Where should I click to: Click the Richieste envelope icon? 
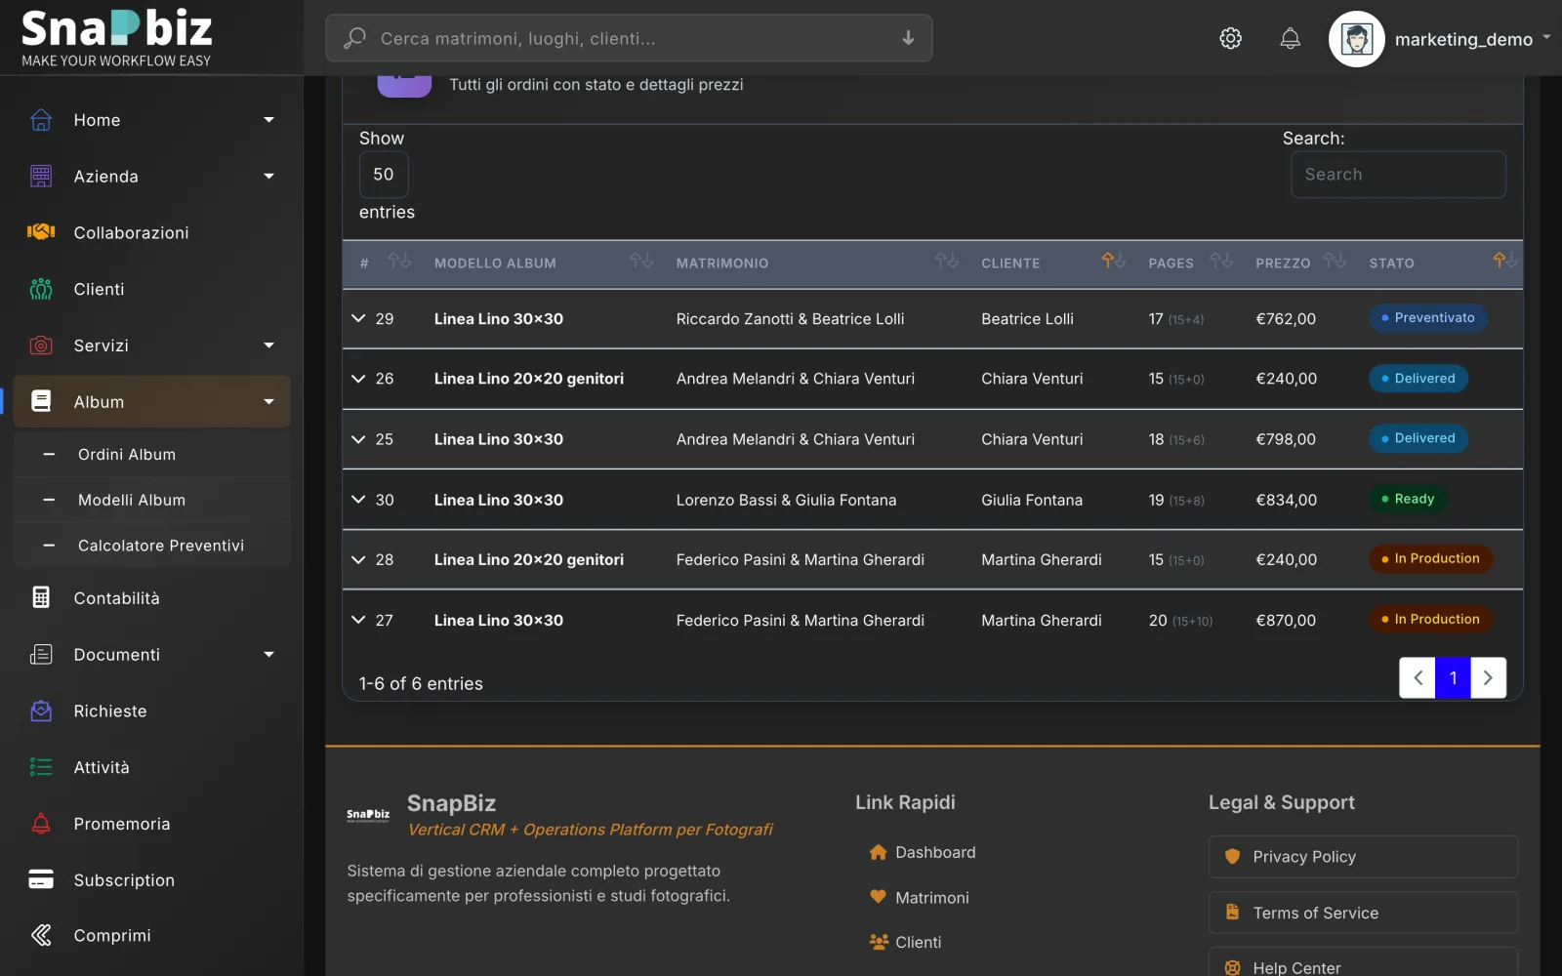pos(41,711)
